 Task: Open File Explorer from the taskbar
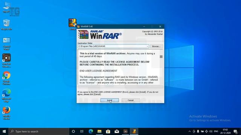[x=99, y=132]
